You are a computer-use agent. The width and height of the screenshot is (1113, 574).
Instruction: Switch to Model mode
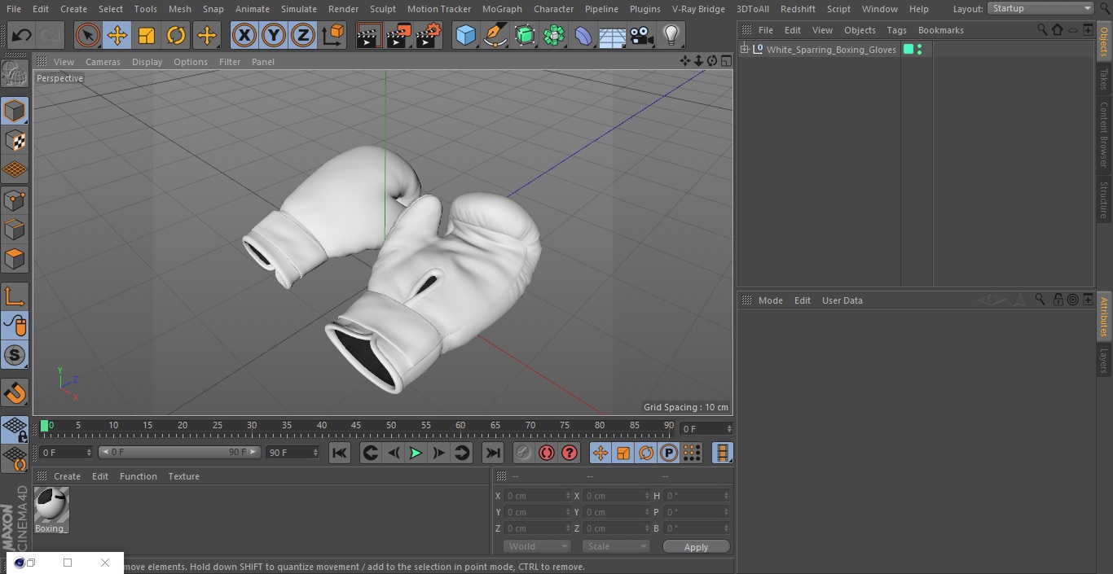(x=15, y=111)
